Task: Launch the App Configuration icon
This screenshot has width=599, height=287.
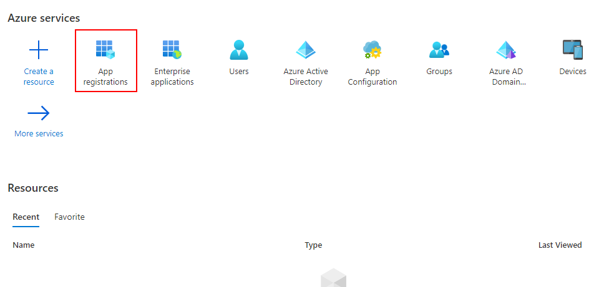Action: click(372, 50)
